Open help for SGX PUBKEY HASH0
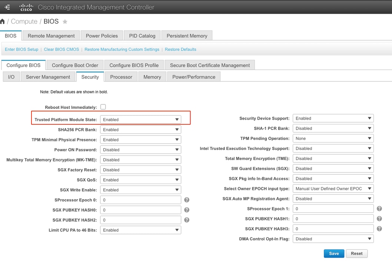Screen dimensions: 392x261 (187, 210)
